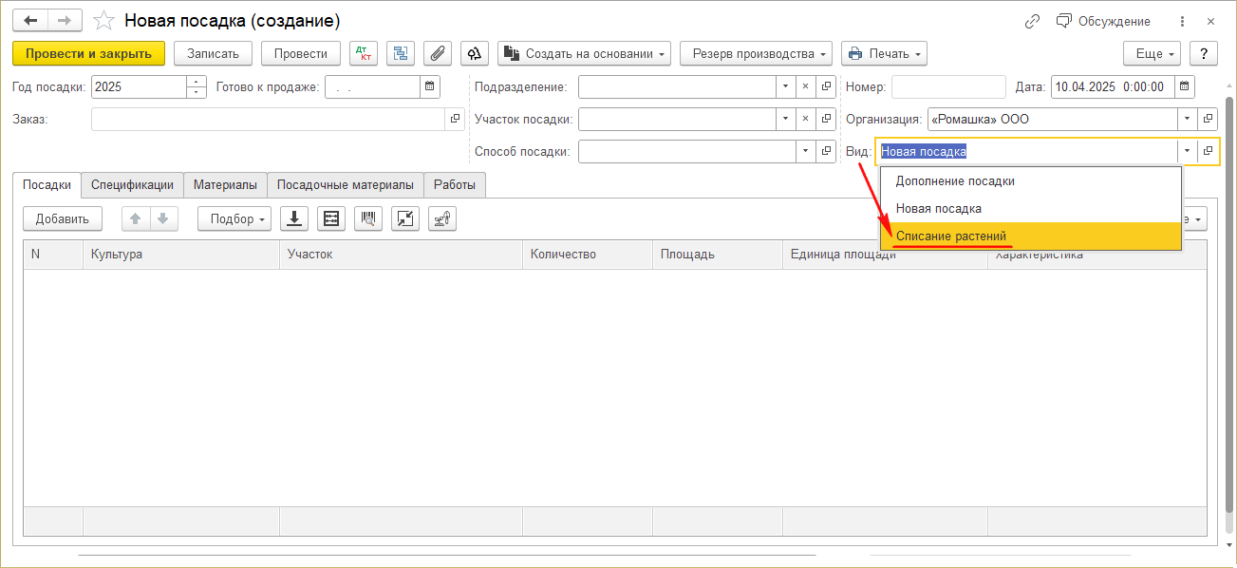This screenshot has width=1237, height=568.
Task: Open the Еще menu in top toolbar
Action: click(1152, 54)
